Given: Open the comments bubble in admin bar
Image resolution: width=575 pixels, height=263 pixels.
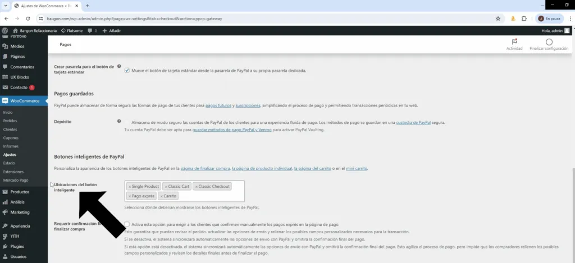Looking at the screenshot, I should [93, 31].
